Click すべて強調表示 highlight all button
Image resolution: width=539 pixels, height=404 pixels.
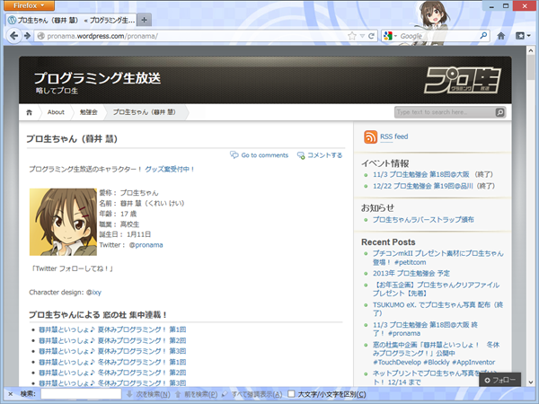click(252, 394)
